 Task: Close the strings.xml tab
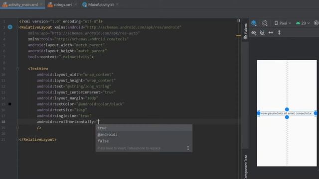click(76, 4)
